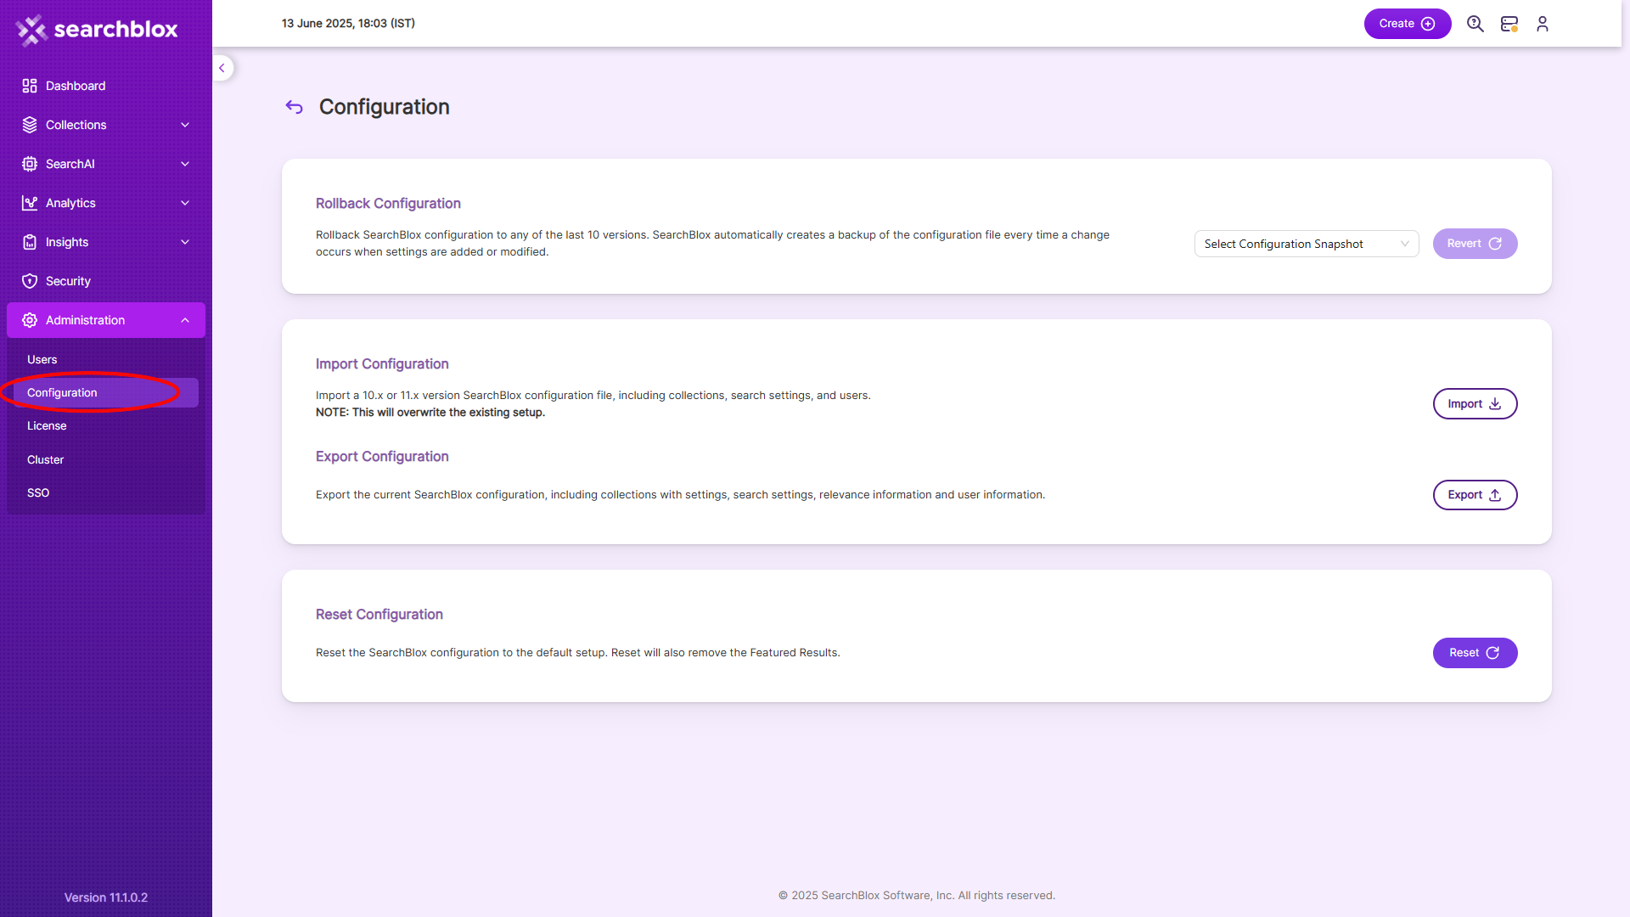Click the Version 11.1.0.2 label

pos(106,898)
